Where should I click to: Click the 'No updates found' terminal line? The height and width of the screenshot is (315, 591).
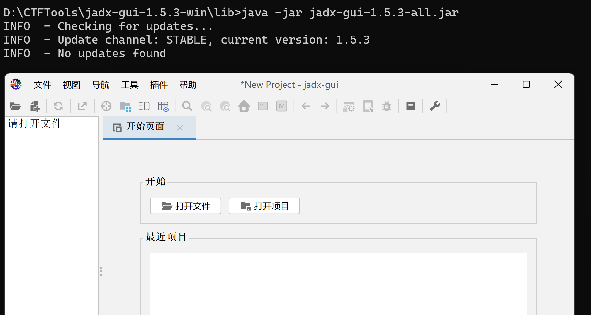(85, 53)
